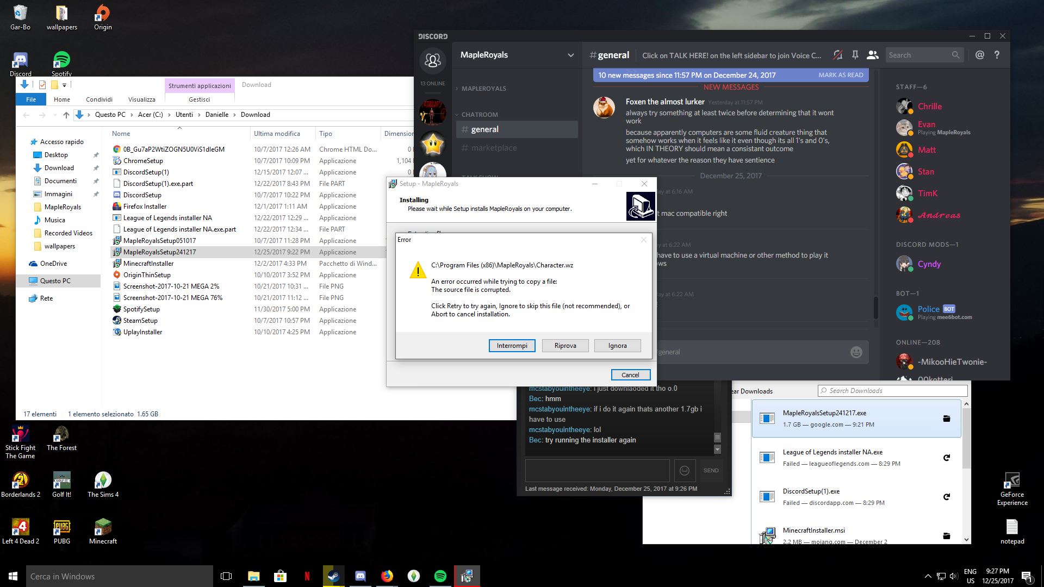
Task: Expand MapleRoyals server dropdown in Discord
Action: 570,55
